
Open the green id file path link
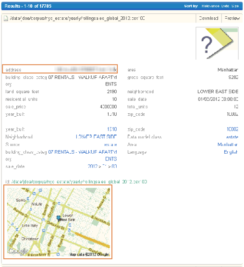(x=79, y=182)
